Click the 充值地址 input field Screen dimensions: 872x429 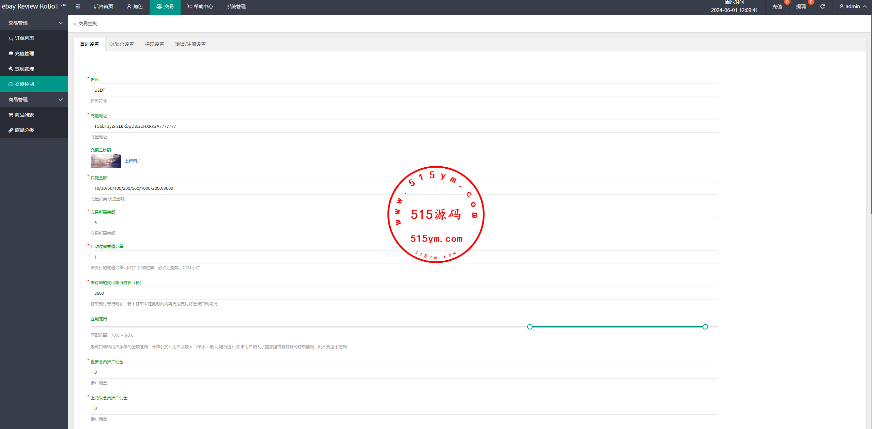(404, 126)
